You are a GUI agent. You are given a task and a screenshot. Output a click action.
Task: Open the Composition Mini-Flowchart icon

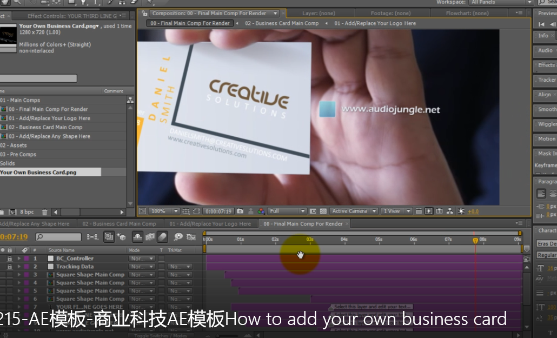[92, 237]
